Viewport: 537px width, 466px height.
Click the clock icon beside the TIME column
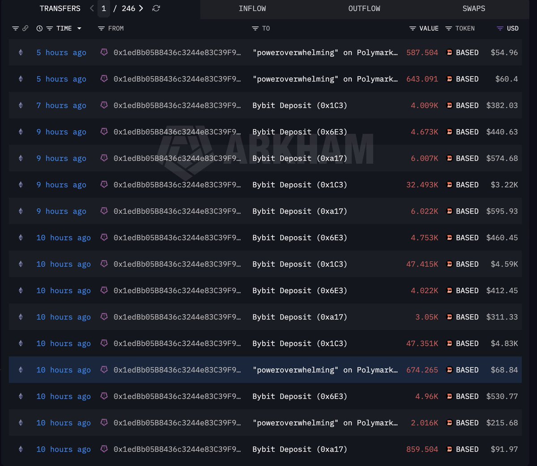(x=39, y=28)
